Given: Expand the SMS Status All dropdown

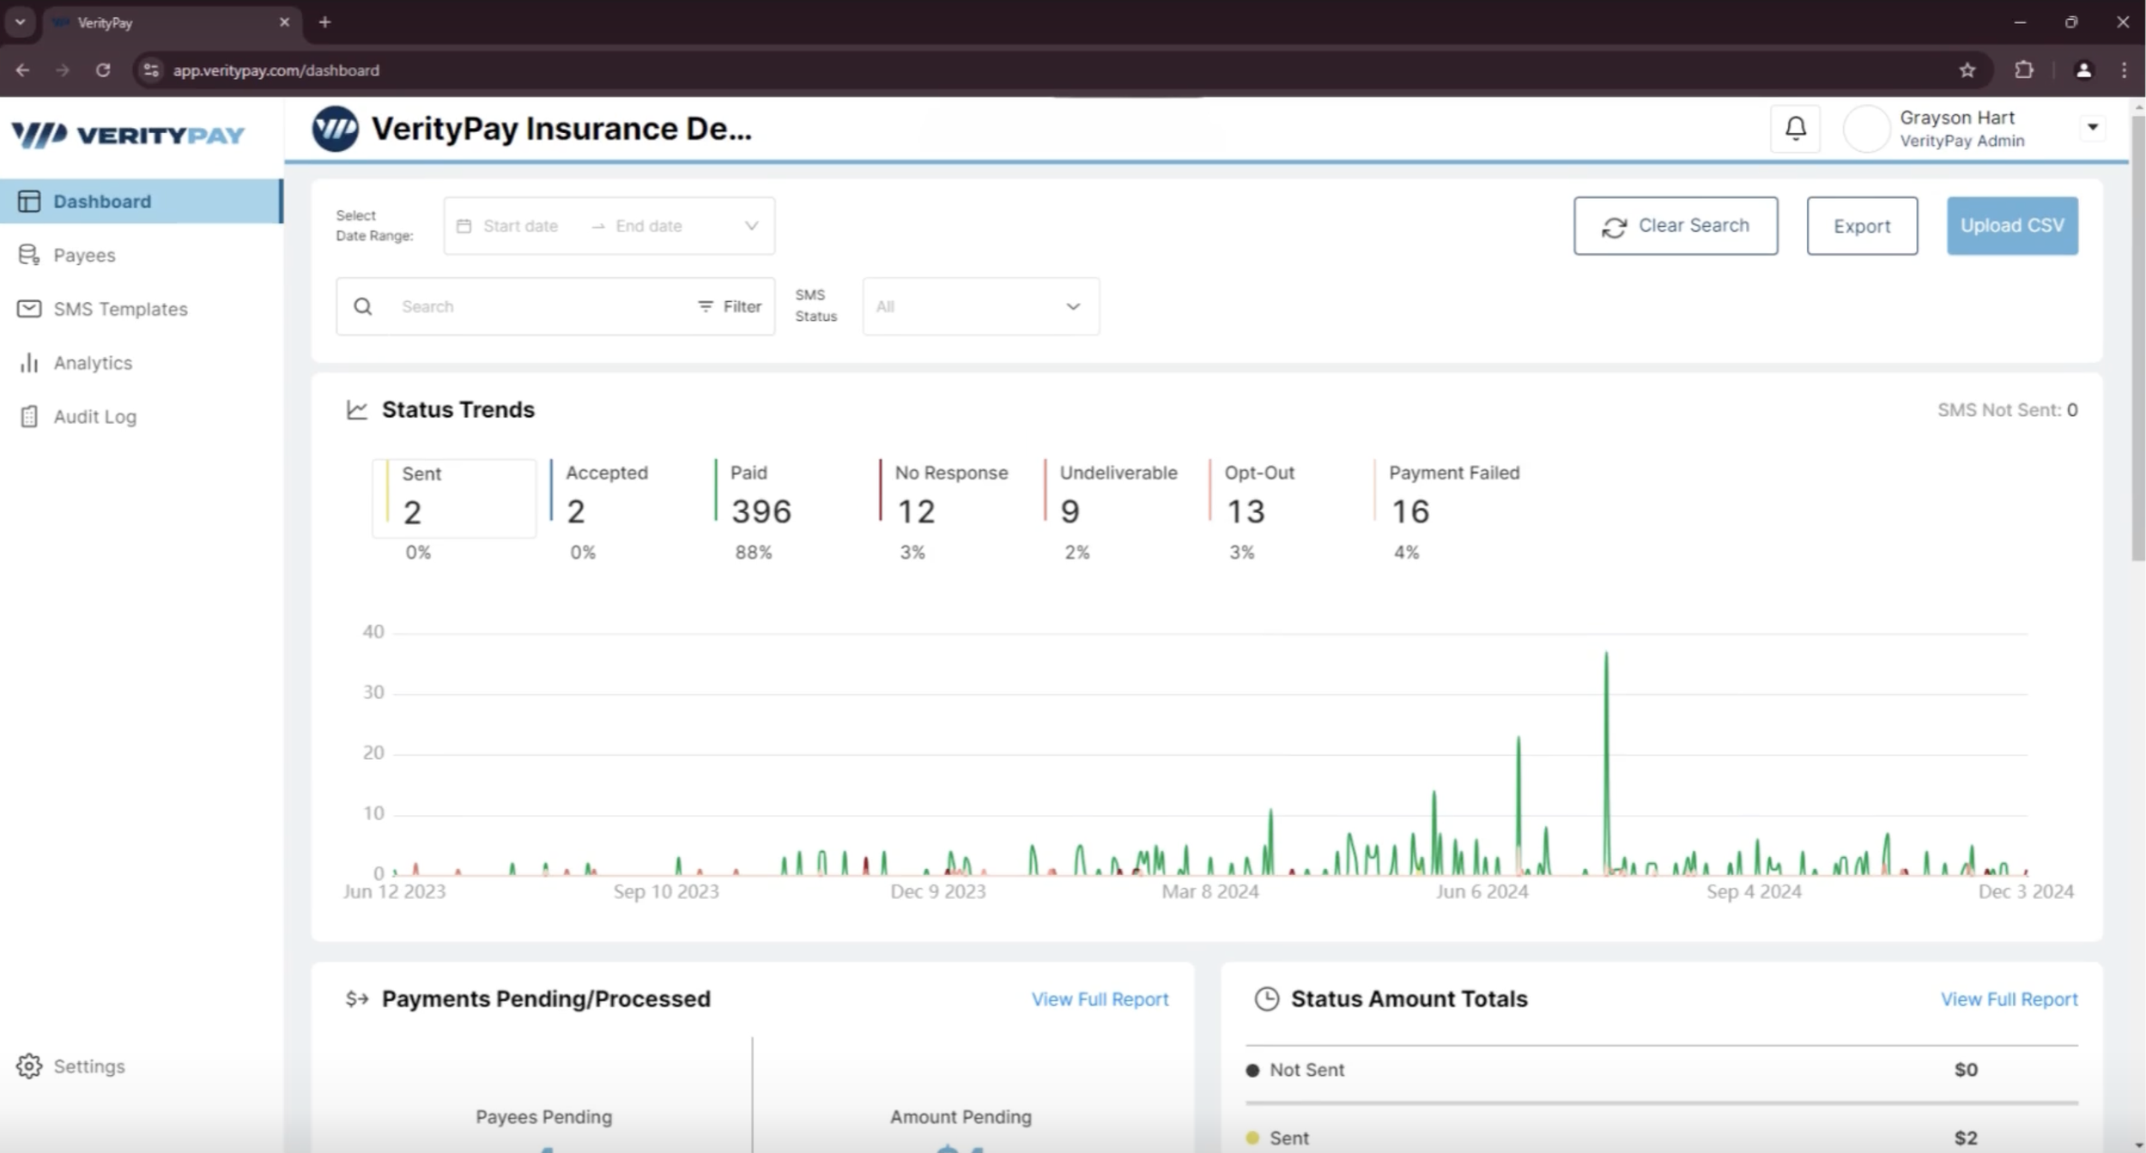Looking at the screenshot, I should tap(980, 306).
